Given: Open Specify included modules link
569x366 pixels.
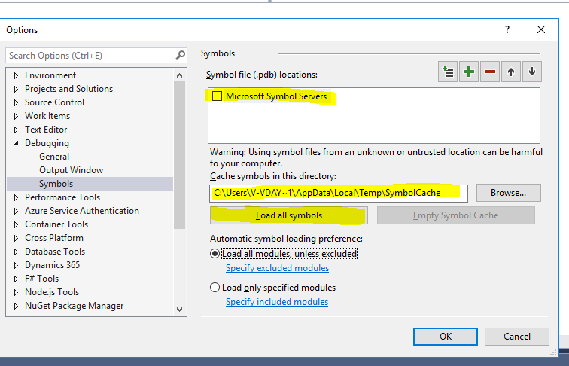Looking at the screenshot, I should coord(277,302).
